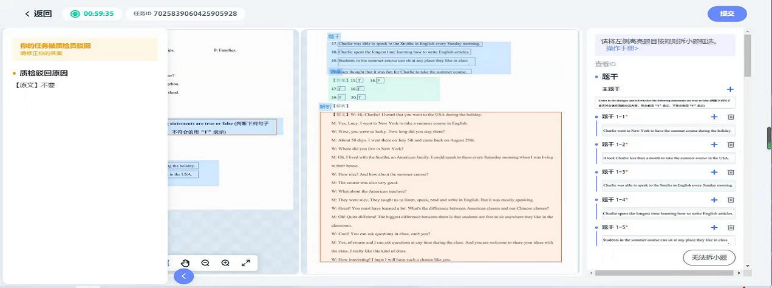Image resolution: width=772 pixels, height=288 pixels.
Task: Edit the 题干 1-4 text field
Action: (668, 213)
